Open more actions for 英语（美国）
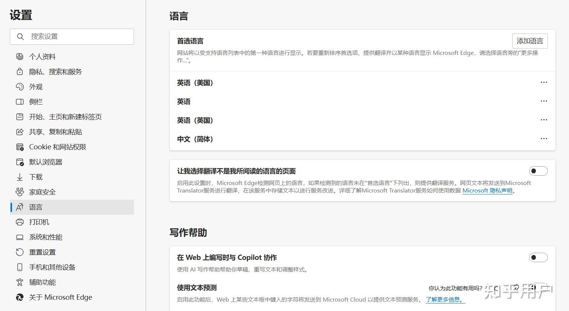The height and width of the screenshot is (311, 569). [544, 82]
